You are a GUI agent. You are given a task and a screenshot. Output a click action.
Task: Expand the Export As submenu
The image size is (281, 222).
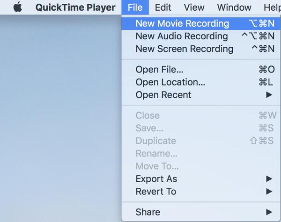156,179
